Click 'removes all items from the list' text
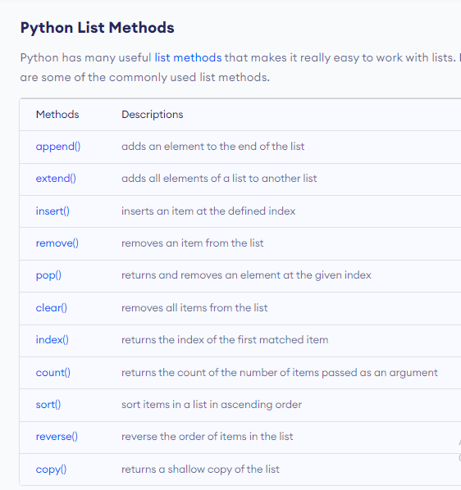This screenshot has height=490, width=461. tap(194, 308)
